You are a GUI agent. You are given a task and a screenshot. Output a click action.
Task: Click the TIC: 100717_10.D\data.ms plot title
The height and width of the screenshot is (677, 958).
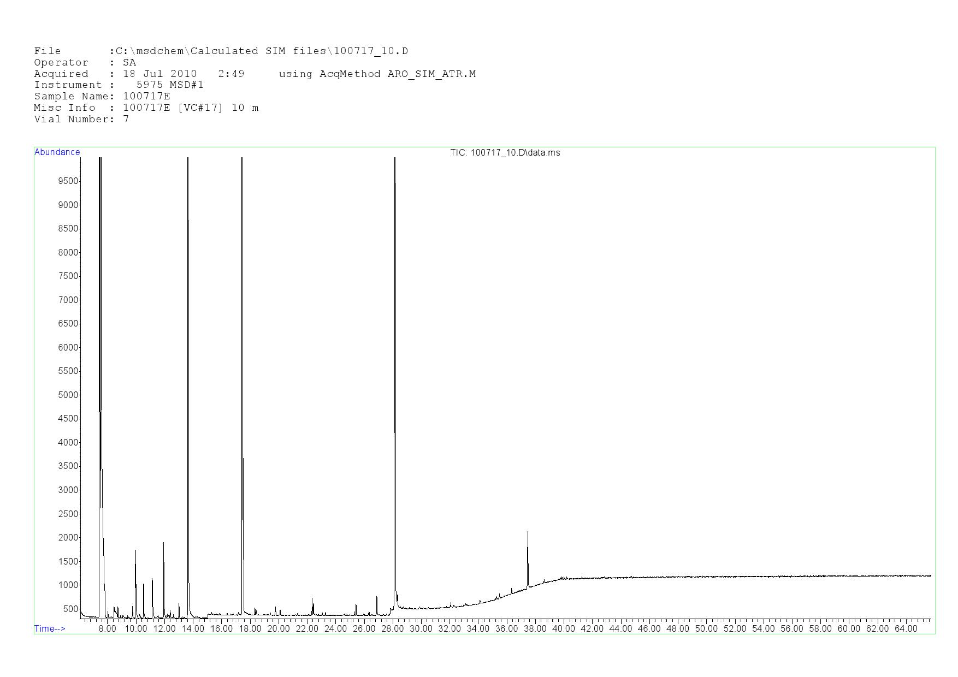click(x=505, y=153)
